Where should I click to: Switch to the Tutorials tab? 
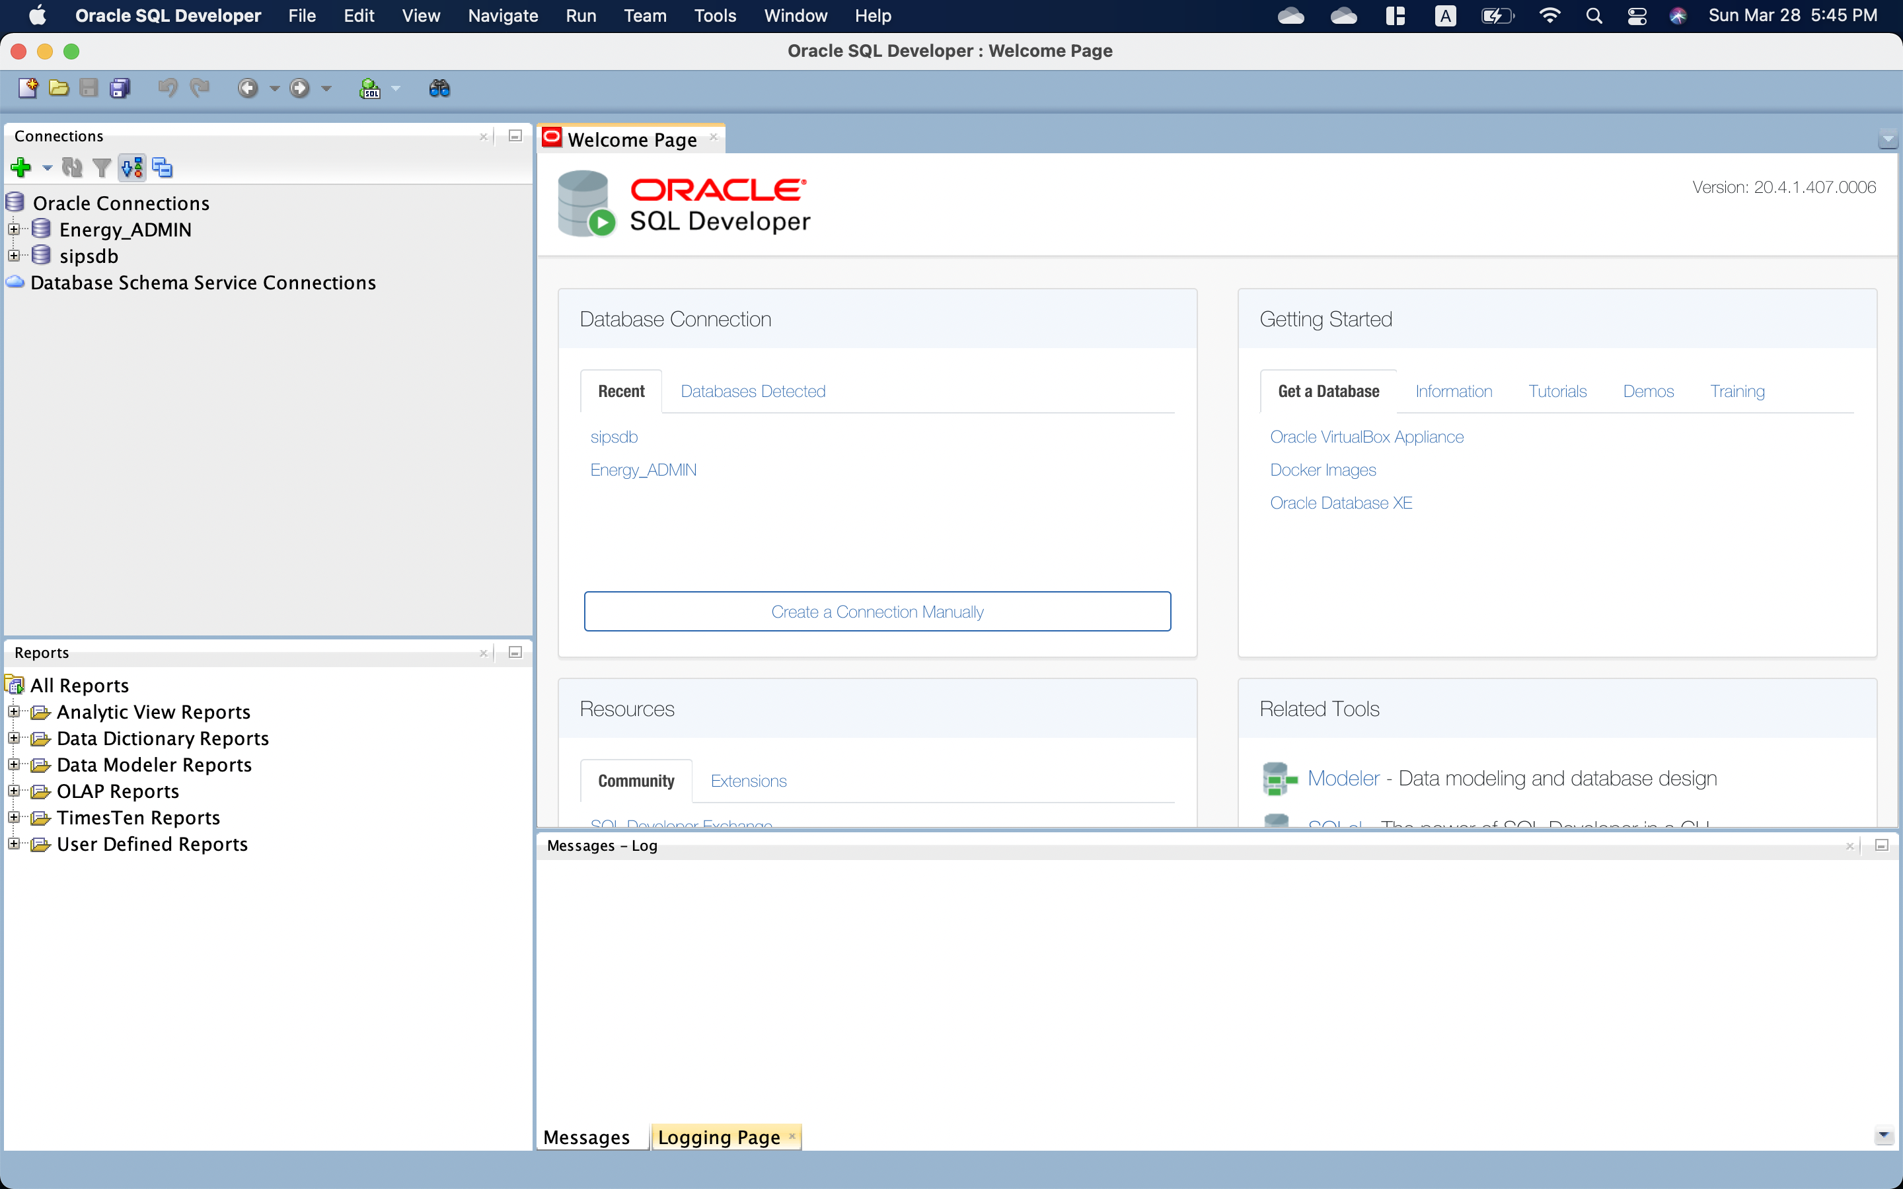[x=1557, y=391]
